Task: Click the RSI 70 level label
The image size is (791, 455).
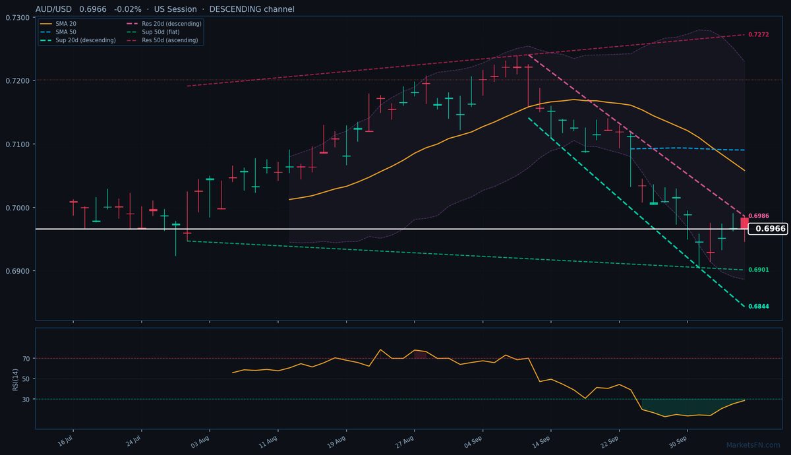Action: coord(26,359)
